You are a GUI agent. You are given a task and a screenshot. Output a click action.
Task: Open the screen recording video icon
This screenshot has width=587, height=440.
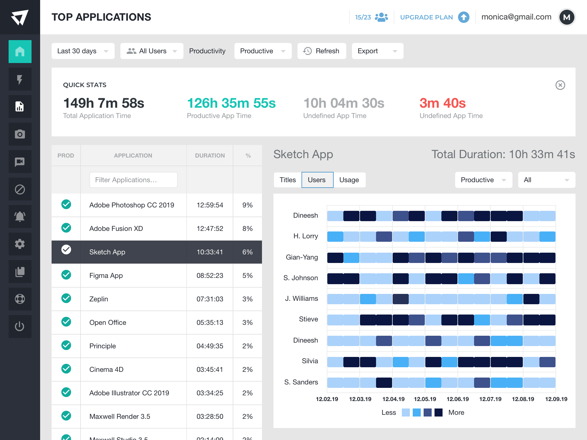20,161
